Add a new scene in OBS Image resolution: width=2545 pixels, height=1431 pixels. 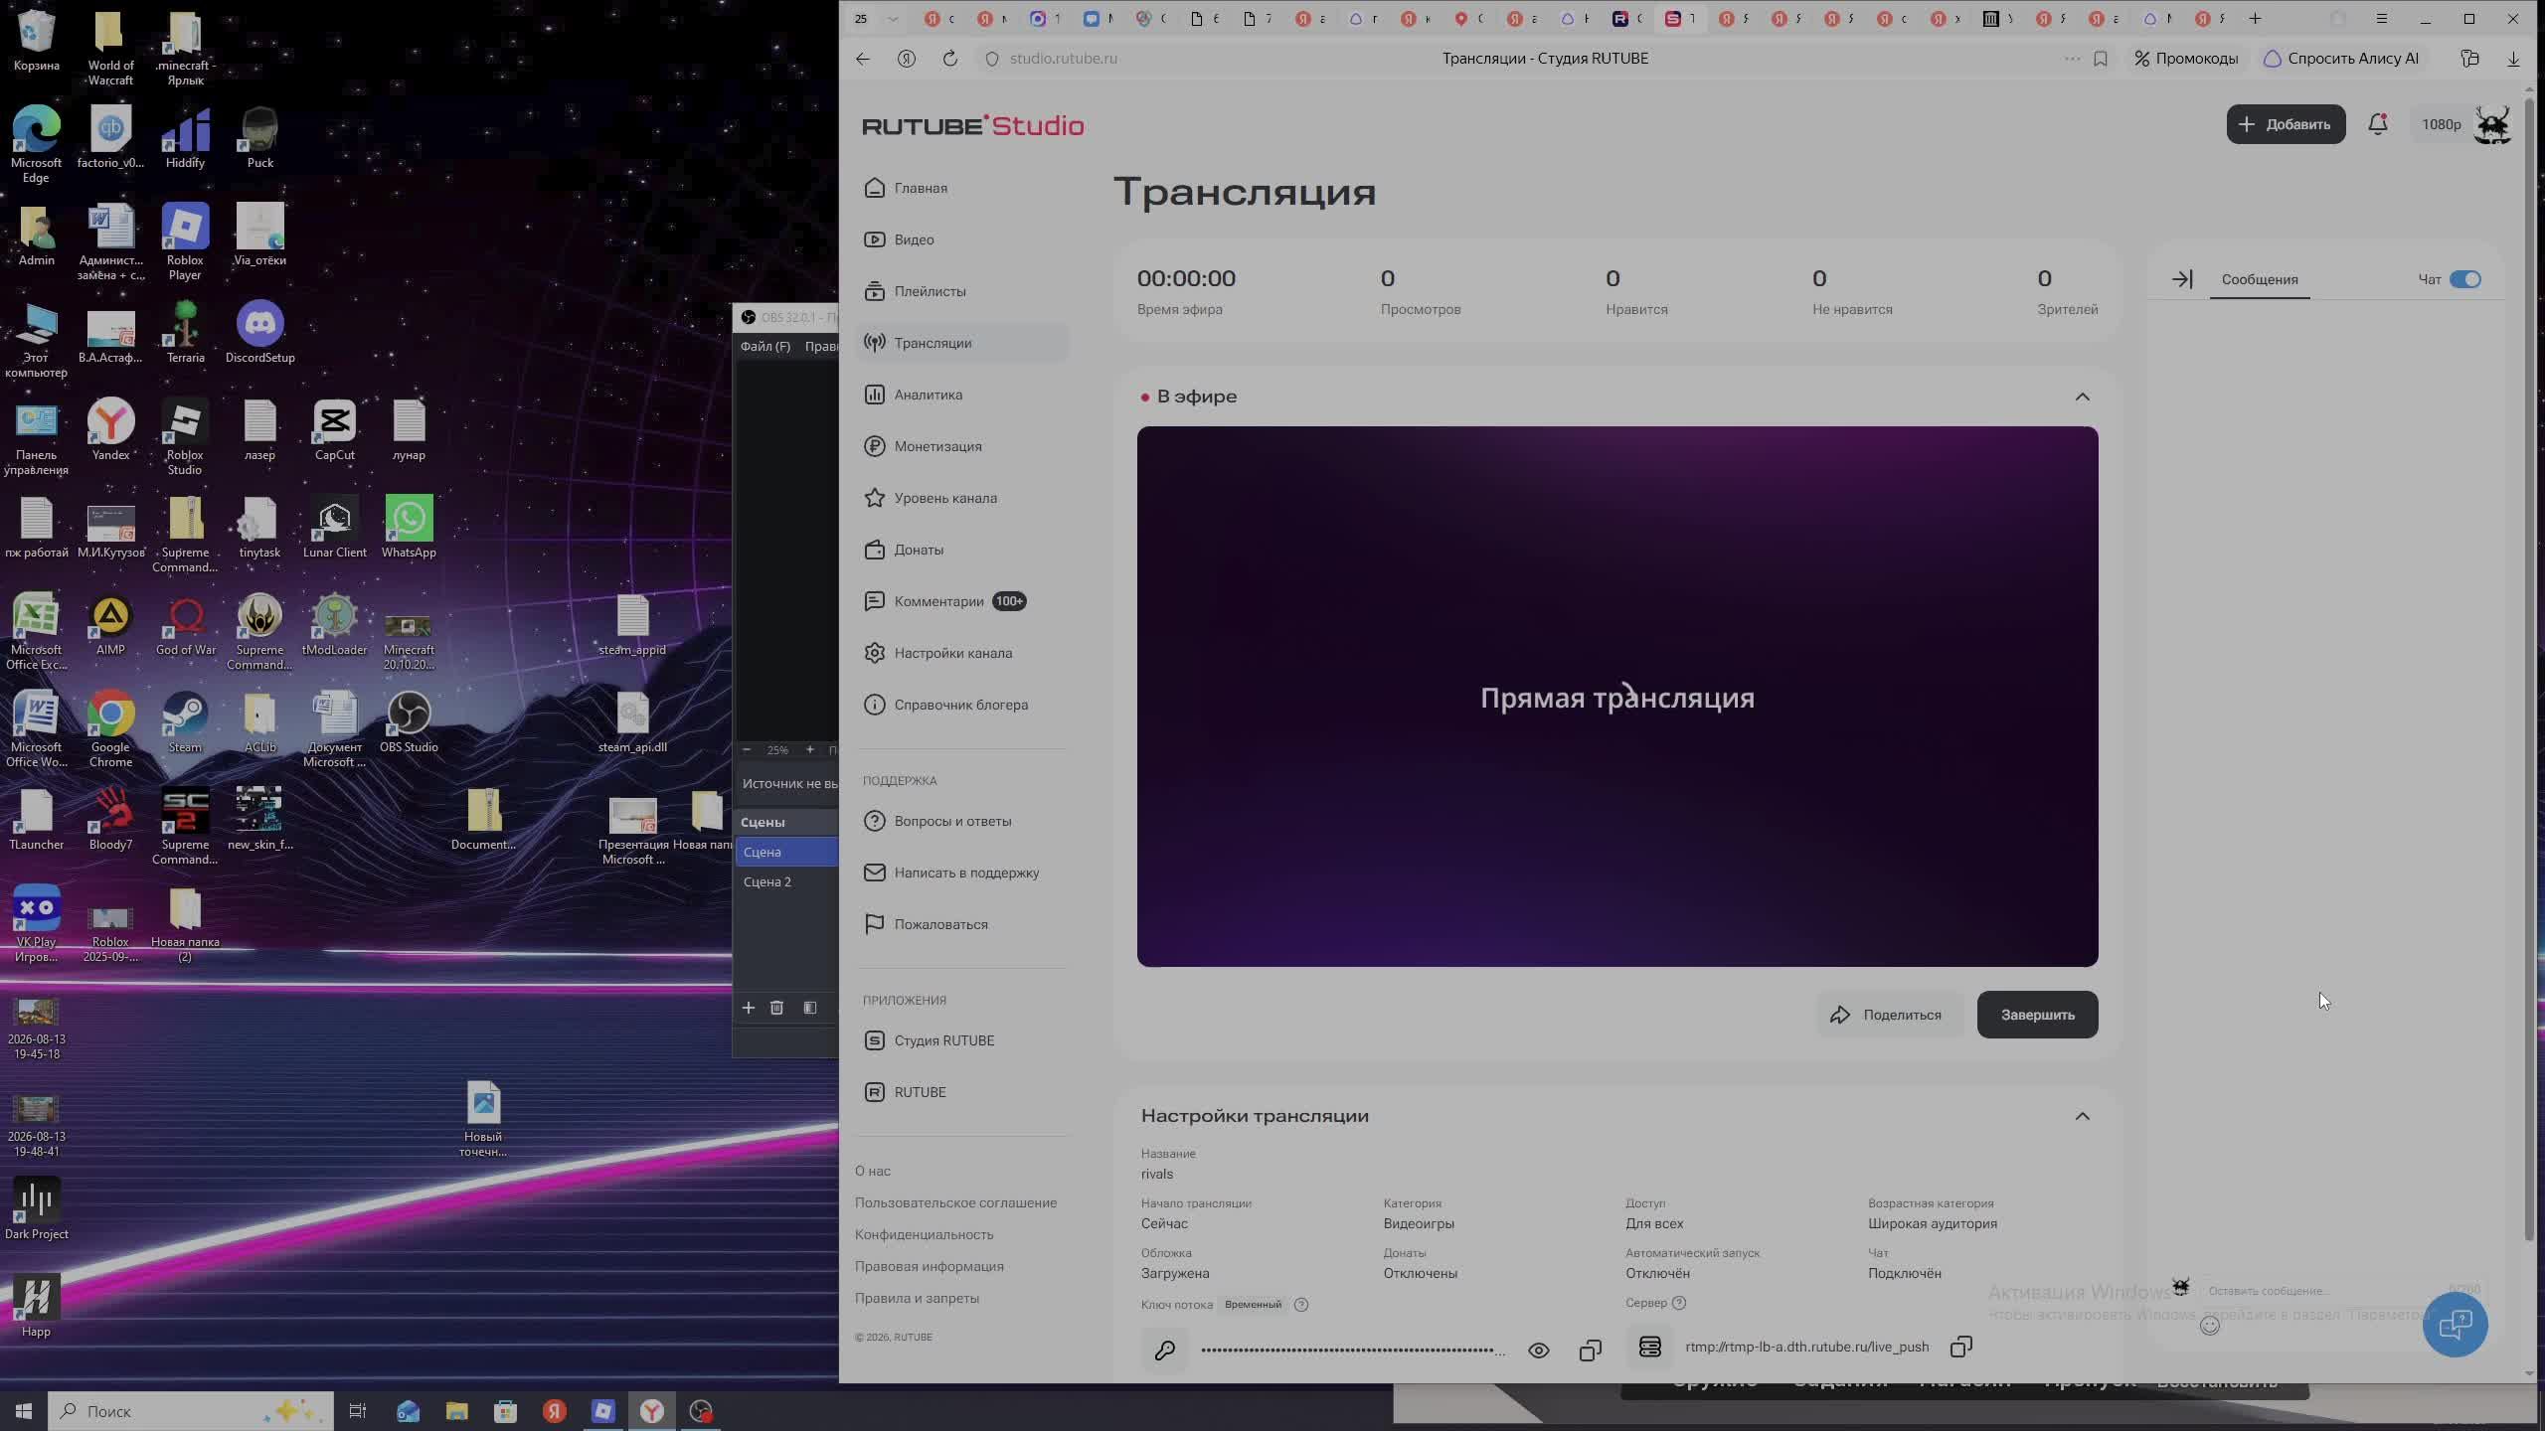[x=748, y=1008]
